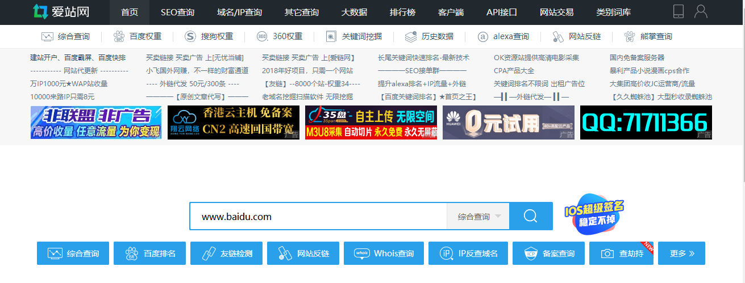Open the 类别词库 menu item
Screen dimensions: 745x283
(x=613, y=12)
